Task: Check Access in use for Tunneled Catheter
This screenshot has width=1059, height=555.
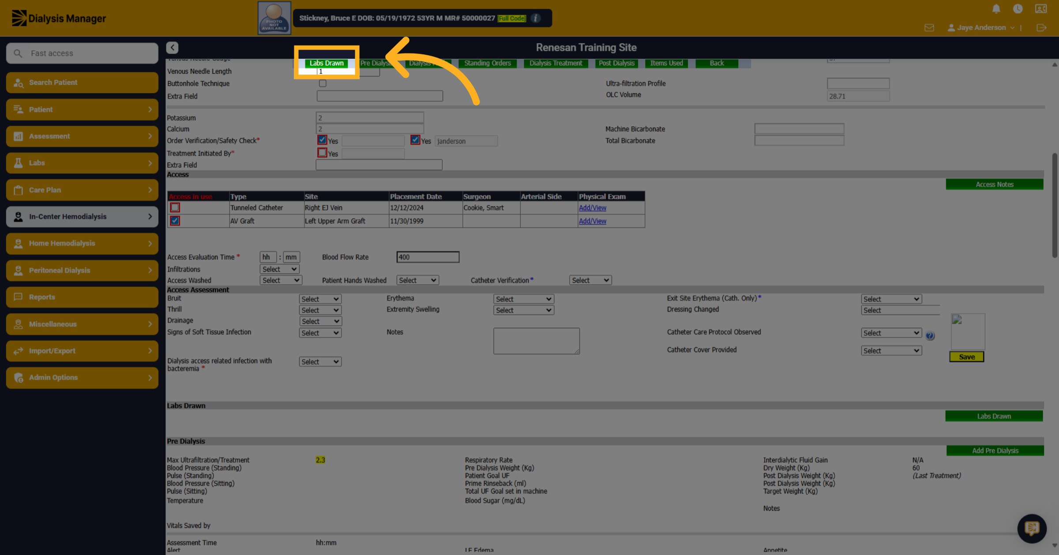Action: 175,207
